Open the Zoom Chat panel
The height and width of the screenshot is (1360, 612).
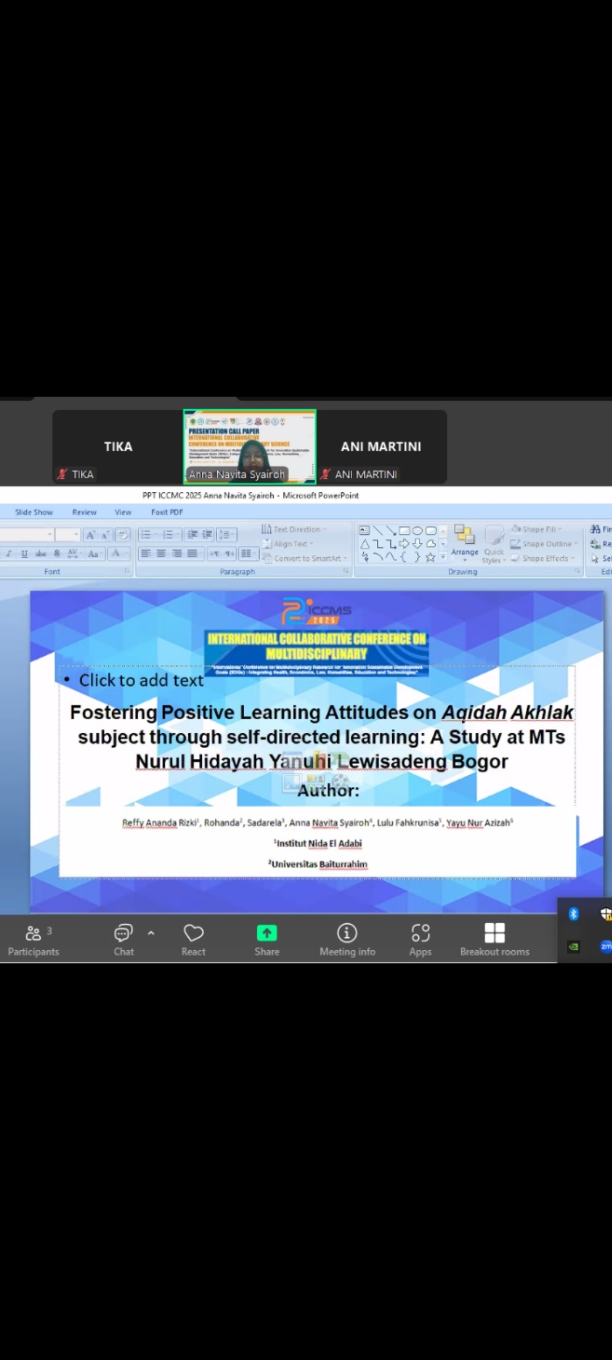[x=124, y=939]
